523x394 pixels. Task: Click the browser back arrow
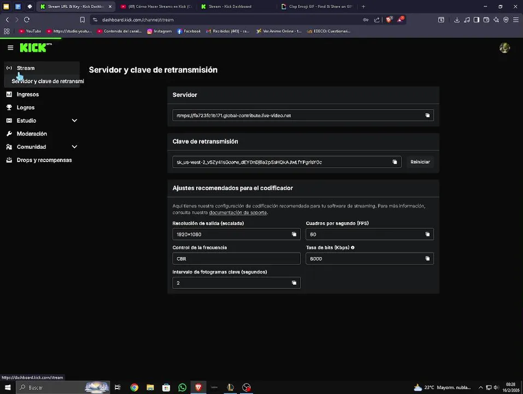(7, 20)
